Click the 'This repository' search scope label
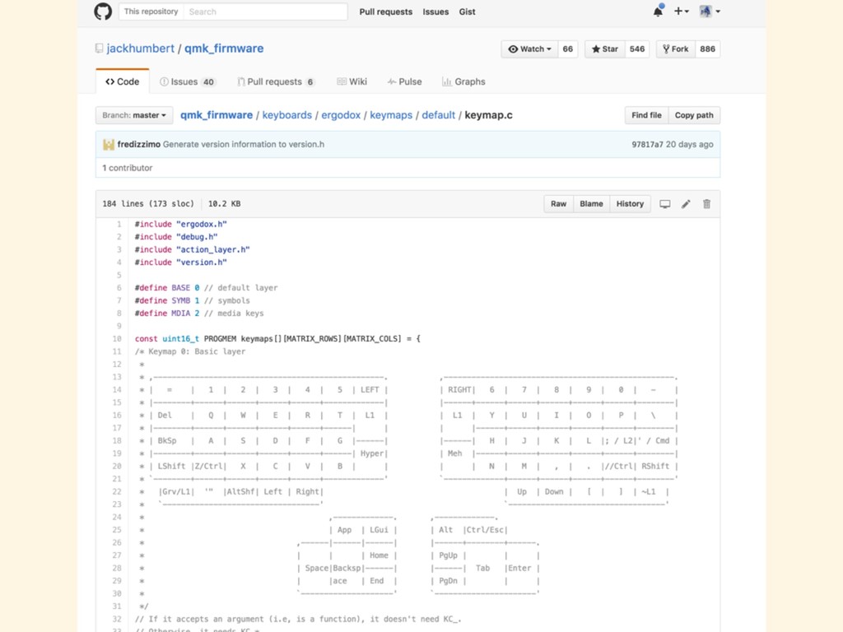Image resolution: width=843 pixels, height=632 pixels. pos(151,12)
